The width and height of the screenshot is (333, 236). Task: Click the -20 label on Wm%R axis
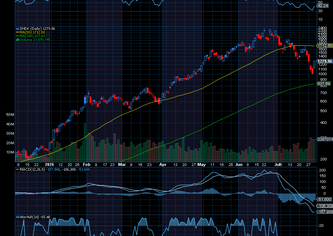(321, 226)
